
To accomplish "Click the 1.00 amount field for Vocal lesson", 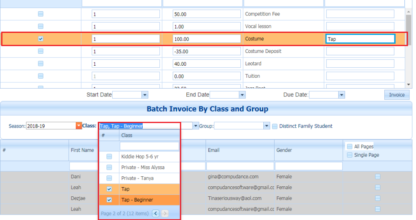I will coord(207,27).
